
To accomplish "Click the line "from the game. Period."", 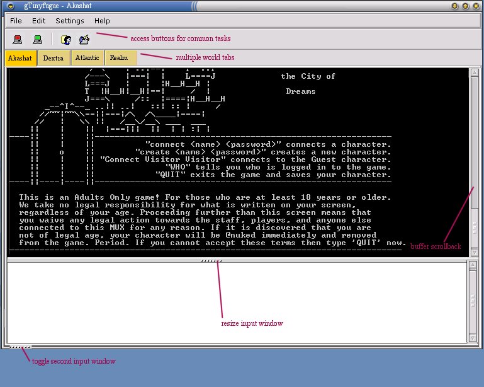I will [212, 243].
